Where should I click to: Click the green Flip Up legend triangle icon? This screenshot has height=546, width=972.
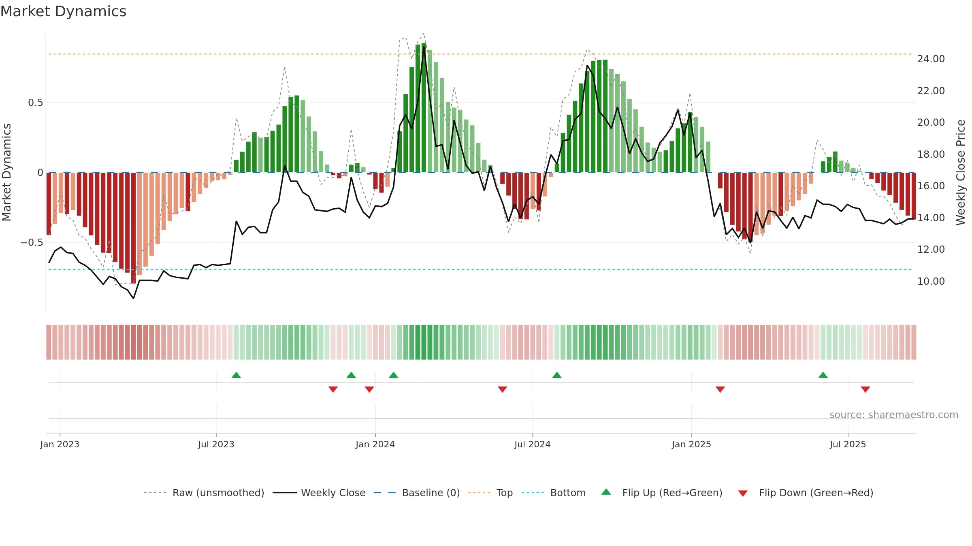[606, 492]
